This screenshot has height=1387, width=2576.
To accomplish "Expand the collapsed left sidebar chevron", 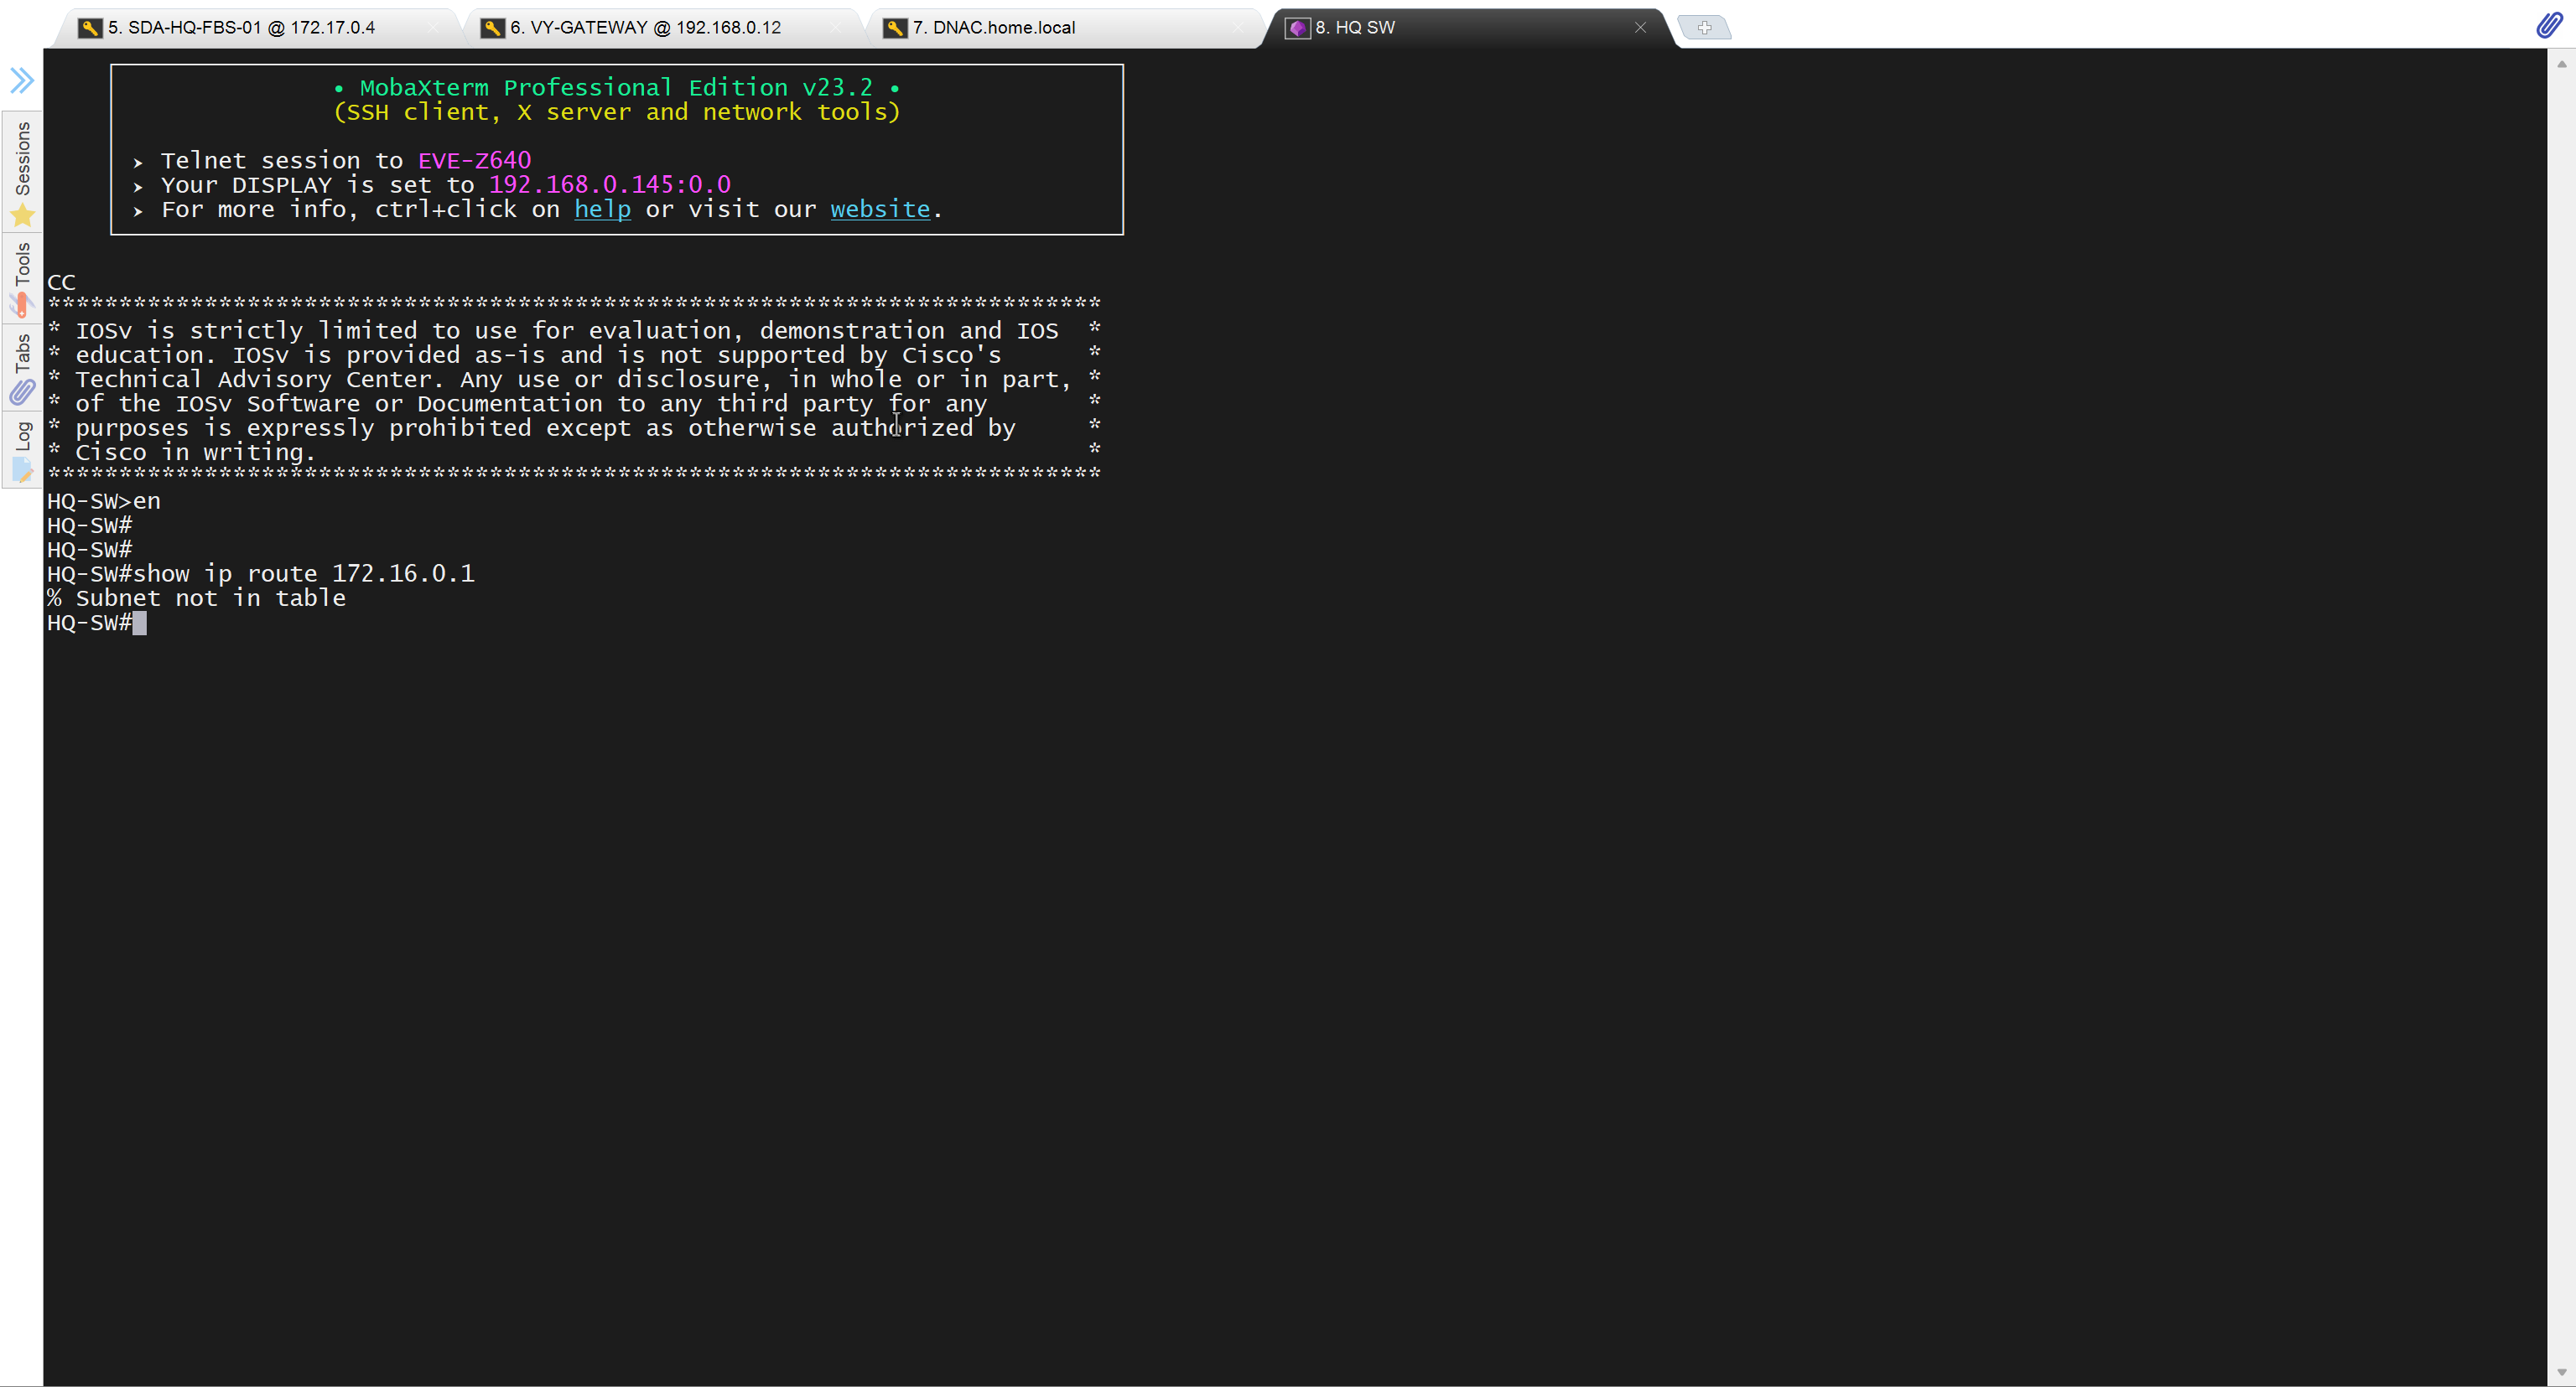I will click(22, 80).
